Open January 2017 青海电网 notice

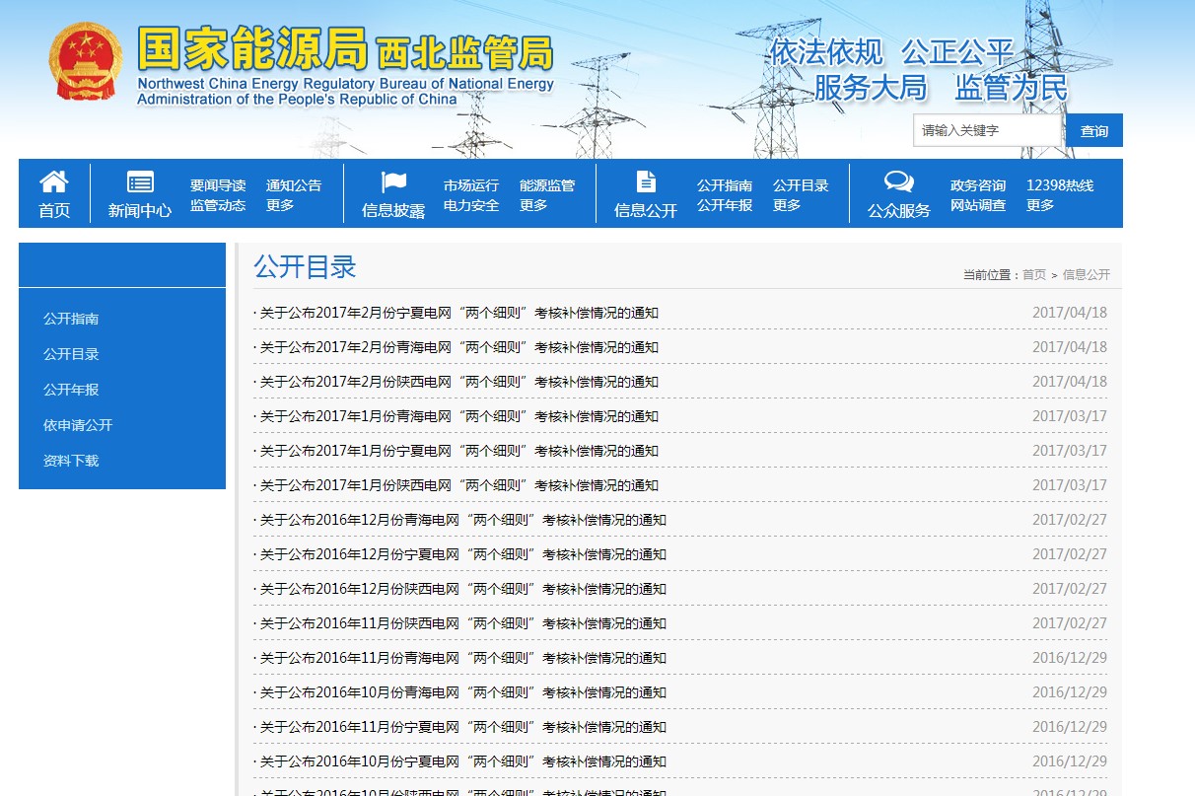(x=458, y=416)
